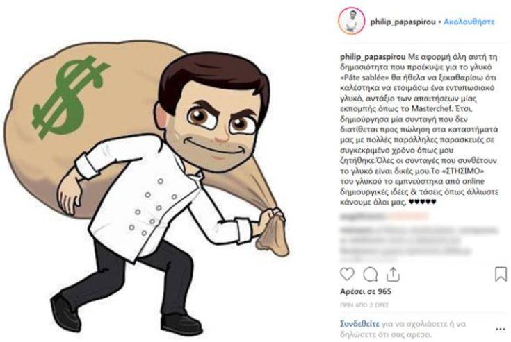
Task: Click the ΠΡΙΝ ΑΠΟ 2 ΩΡΕΣ timestamp
Action: point(364,305)
